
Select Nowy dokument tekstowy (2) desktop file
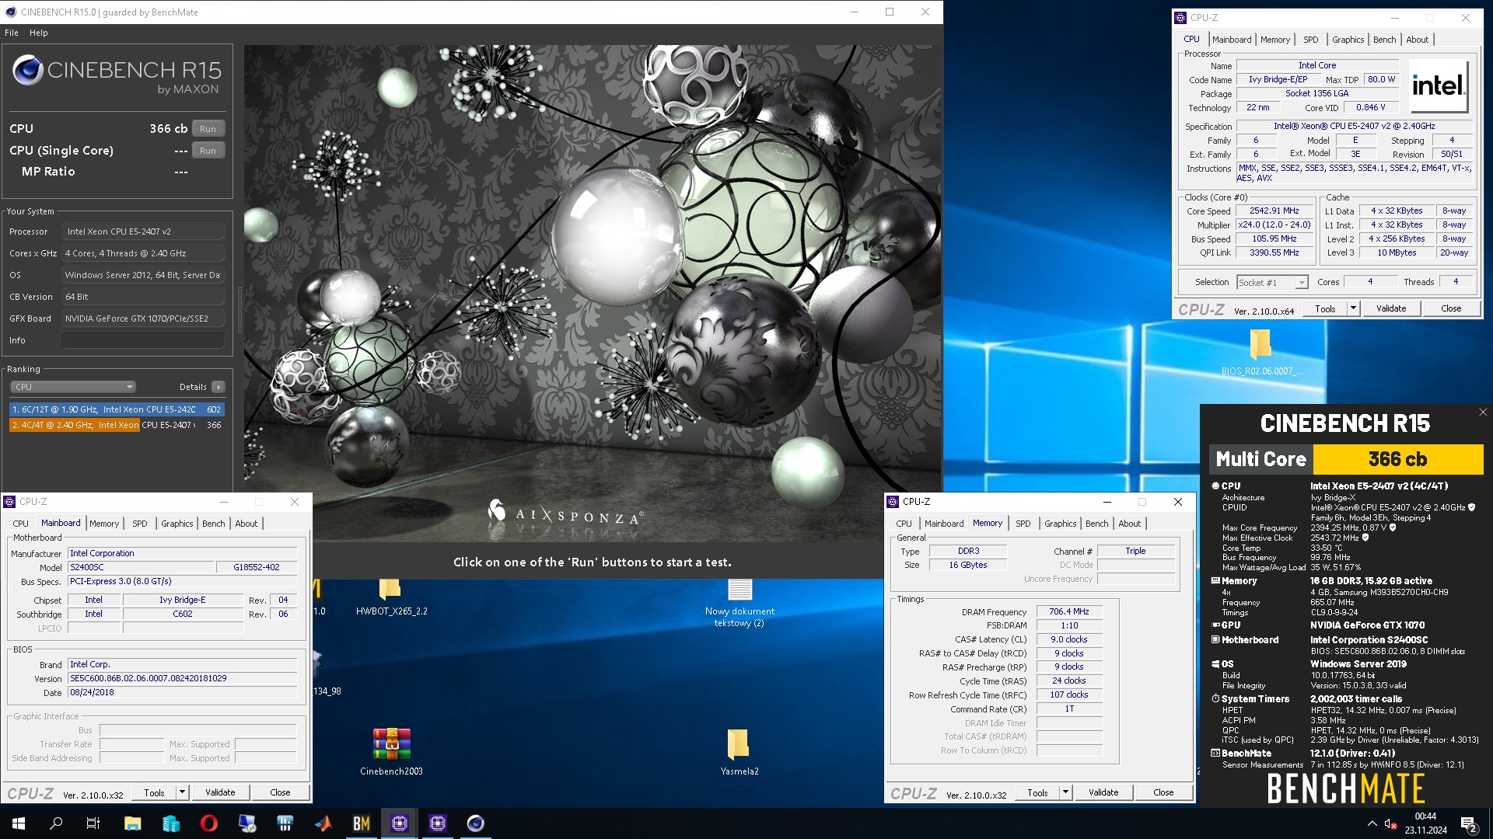point(740,603)
